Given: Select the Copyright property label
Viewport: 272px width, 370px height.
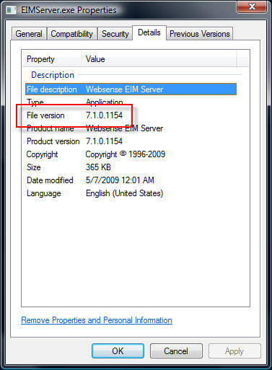Looking at the screenshot, I should (x=42, y=154).
